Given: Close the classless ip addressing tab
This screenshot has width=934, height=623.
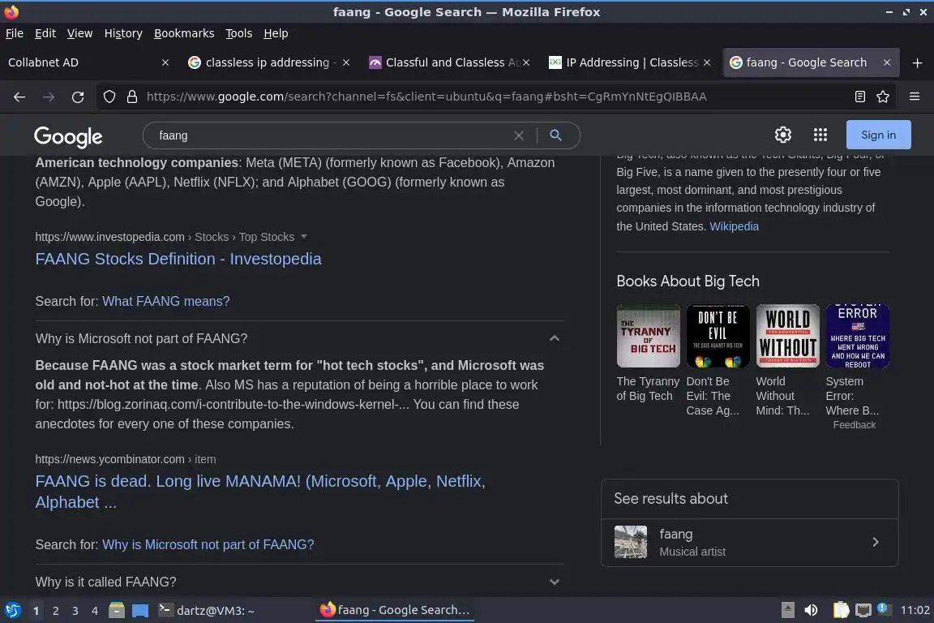Looking at the screenshot, I should click(x=346, y=62).
